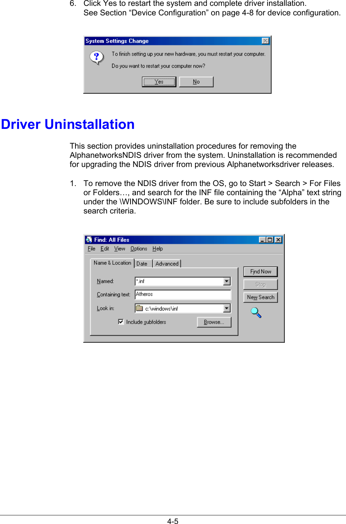The height and width of the screenshot is (524, 346).
Task: Click the page number 4-5
Action: pos(173,521)
